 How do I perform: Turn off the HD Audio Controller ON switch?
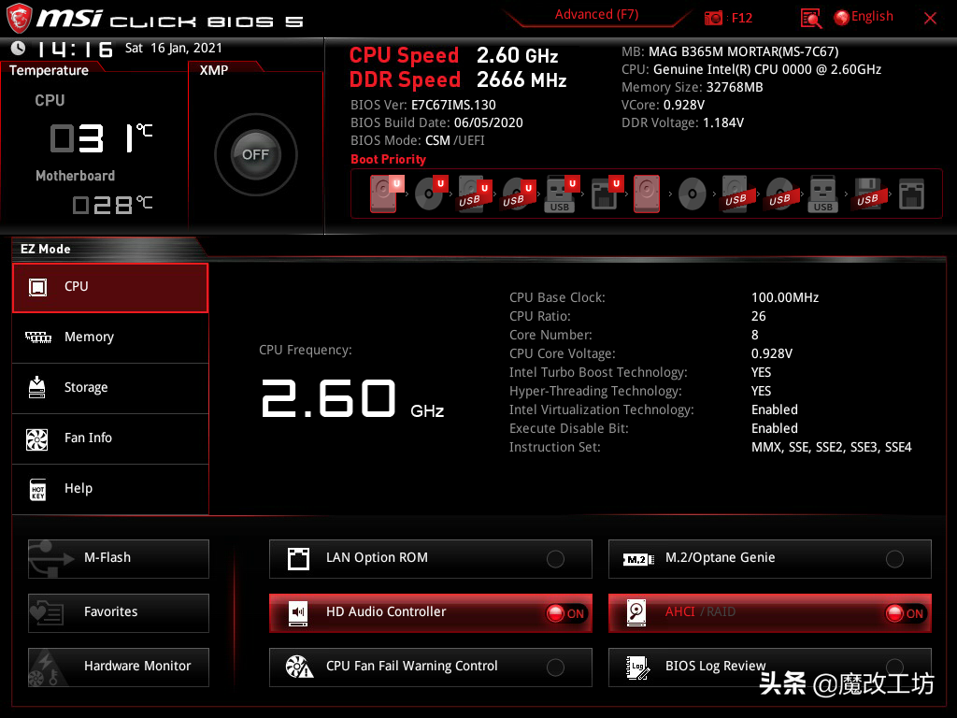(x=565, y=613)
